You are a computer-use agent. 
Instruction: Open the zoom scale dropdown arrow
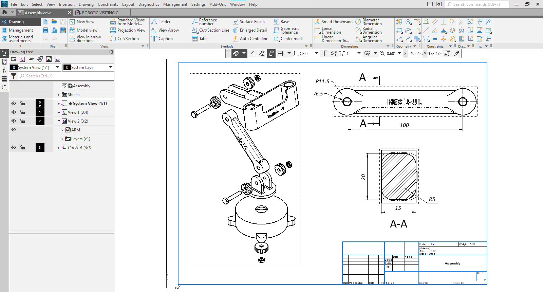click(399, 53)
